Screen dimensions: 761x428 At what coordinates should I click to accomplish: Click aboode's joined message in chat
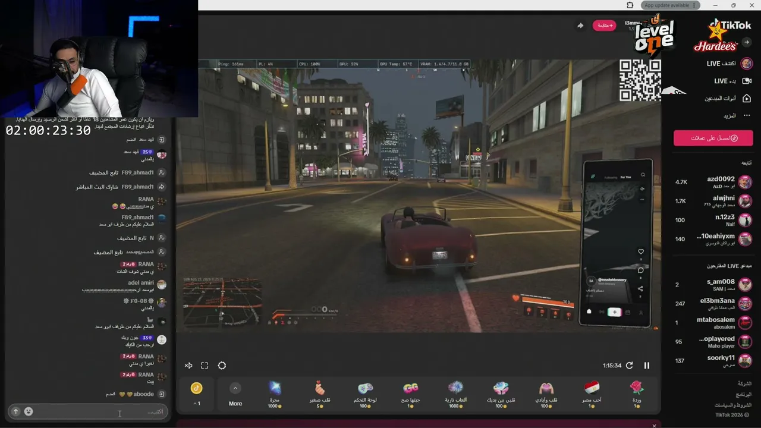point(136,394)
